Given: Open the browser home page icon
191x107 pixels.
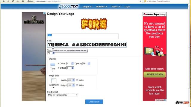Looking at the screenshot, I should point(23,1).
